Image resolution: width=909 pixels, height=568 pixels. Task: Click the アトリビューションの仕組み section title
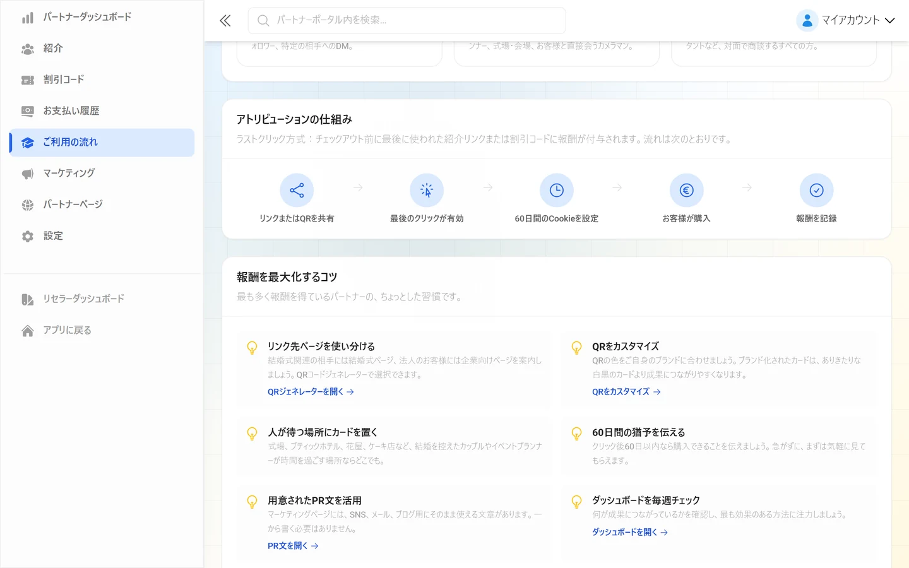click(x=294, y=119)
